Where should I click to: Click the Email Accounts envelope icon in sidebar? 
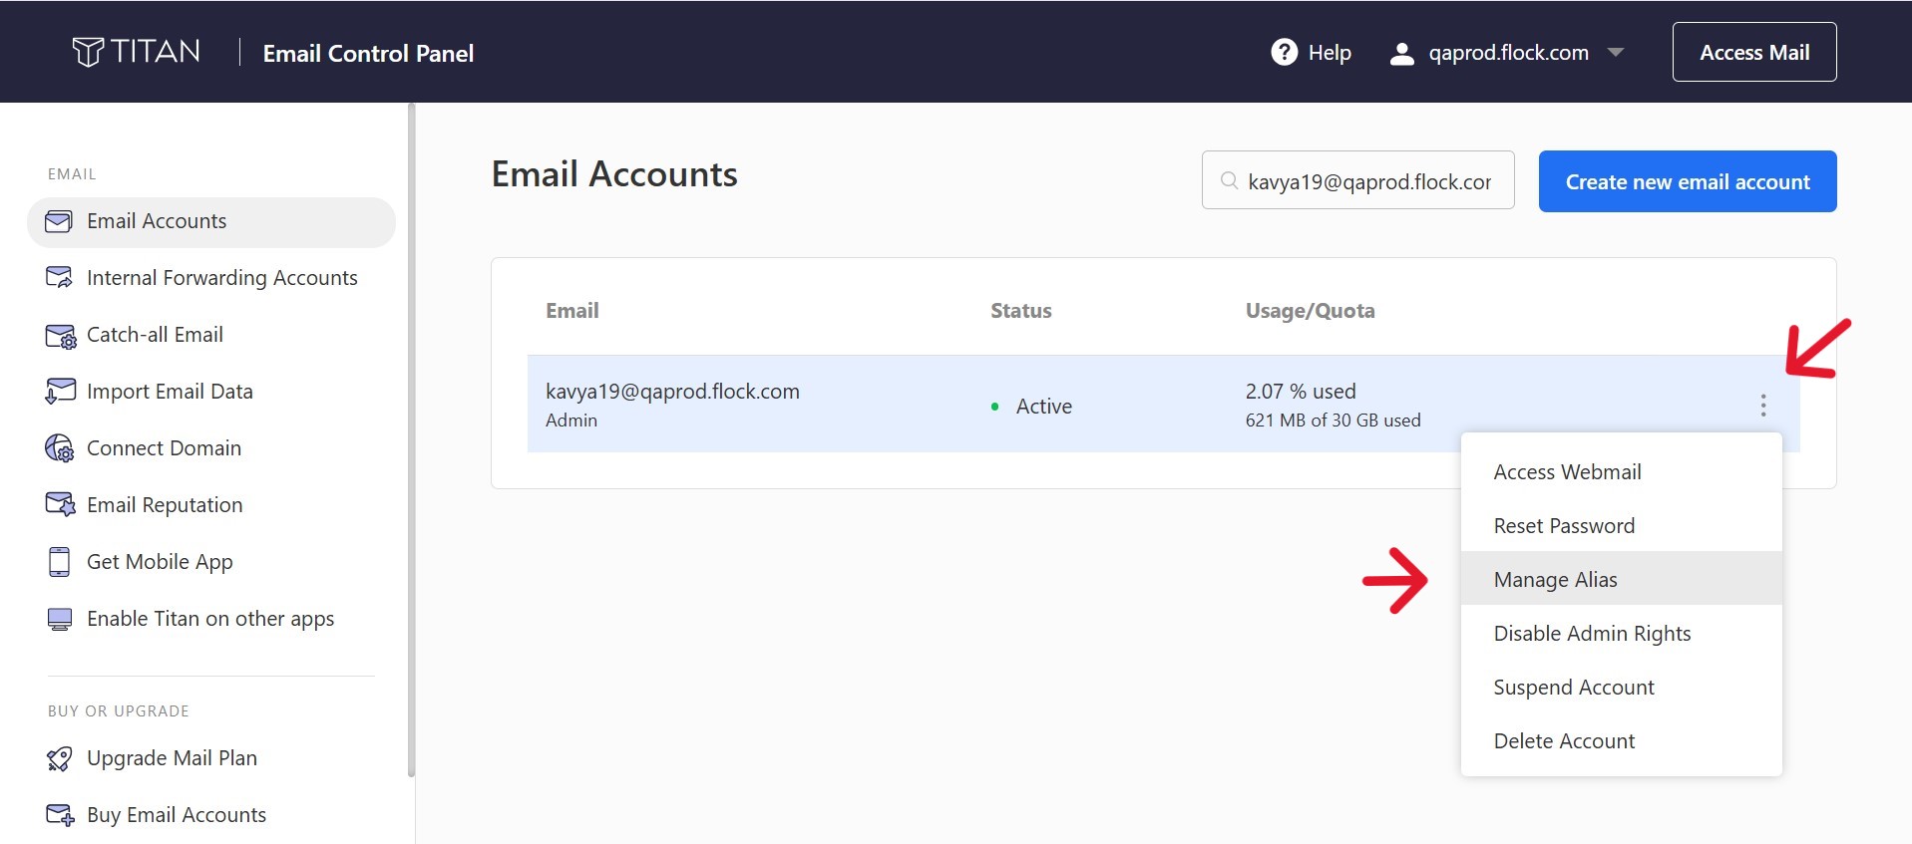[59, 221]
